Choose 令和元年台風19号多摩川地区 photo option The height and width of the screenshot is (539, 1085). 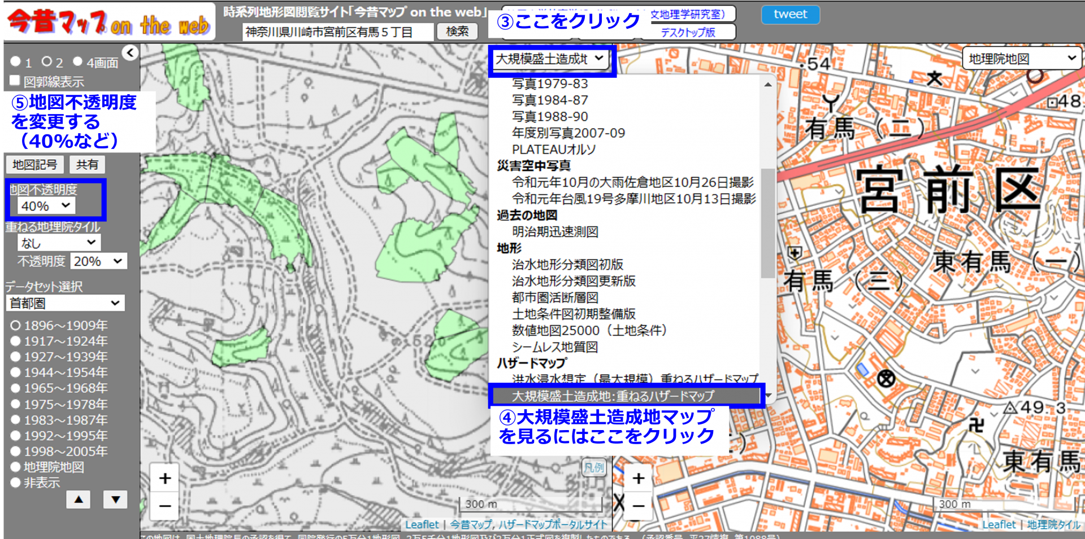click(x=633, y=199)
